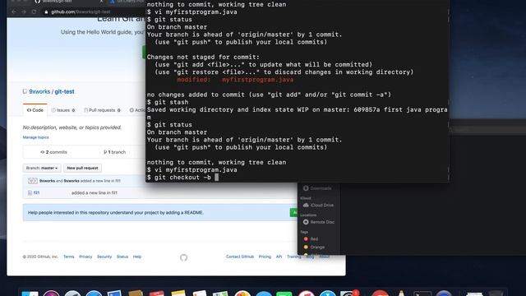526x296 pixels.
Task: Open the Privacy footer link
Action: tap(85, 257)
